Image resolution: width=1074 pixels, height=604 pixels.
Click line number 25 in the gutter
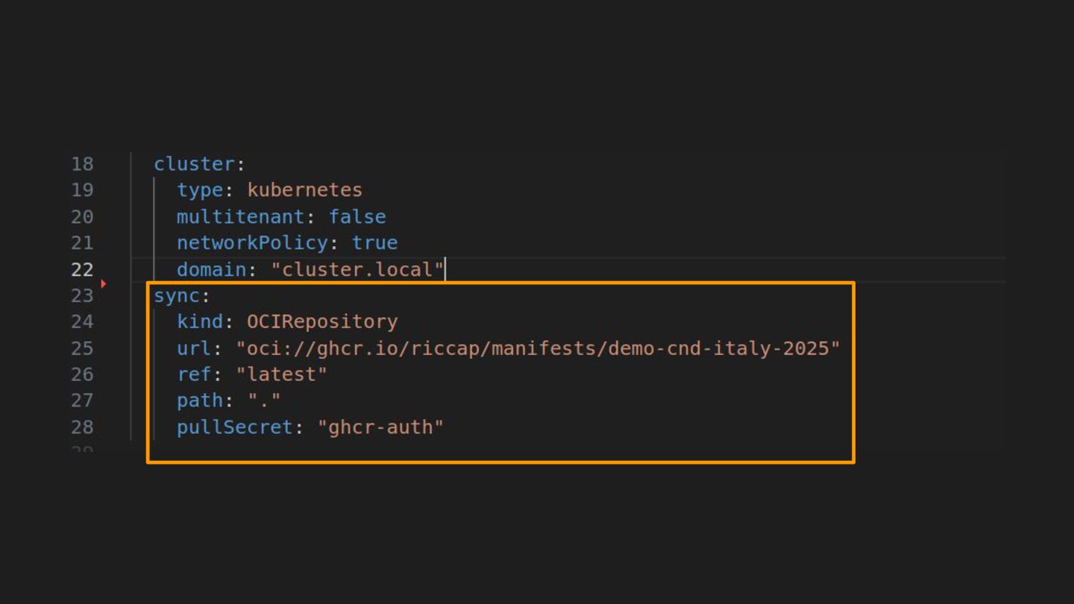tap(82, 348)
